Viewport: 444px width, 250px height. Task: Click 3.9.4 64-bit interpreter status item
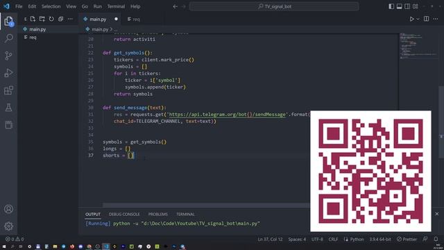tap(380, 239)
